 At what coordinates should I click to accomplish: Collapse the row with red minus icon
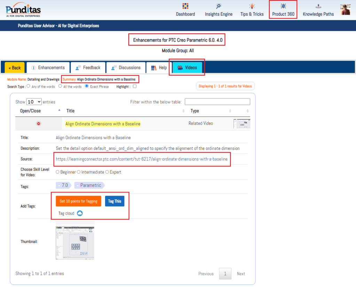(x=39, y=123)
